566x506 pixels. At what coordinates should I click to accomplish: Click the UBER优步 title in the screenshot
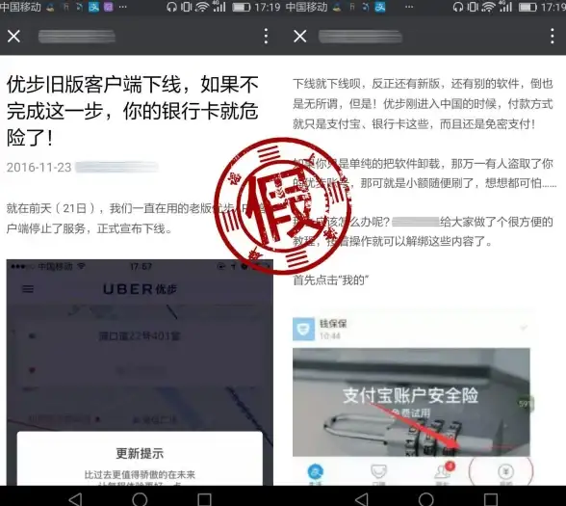tap(141, 289)
